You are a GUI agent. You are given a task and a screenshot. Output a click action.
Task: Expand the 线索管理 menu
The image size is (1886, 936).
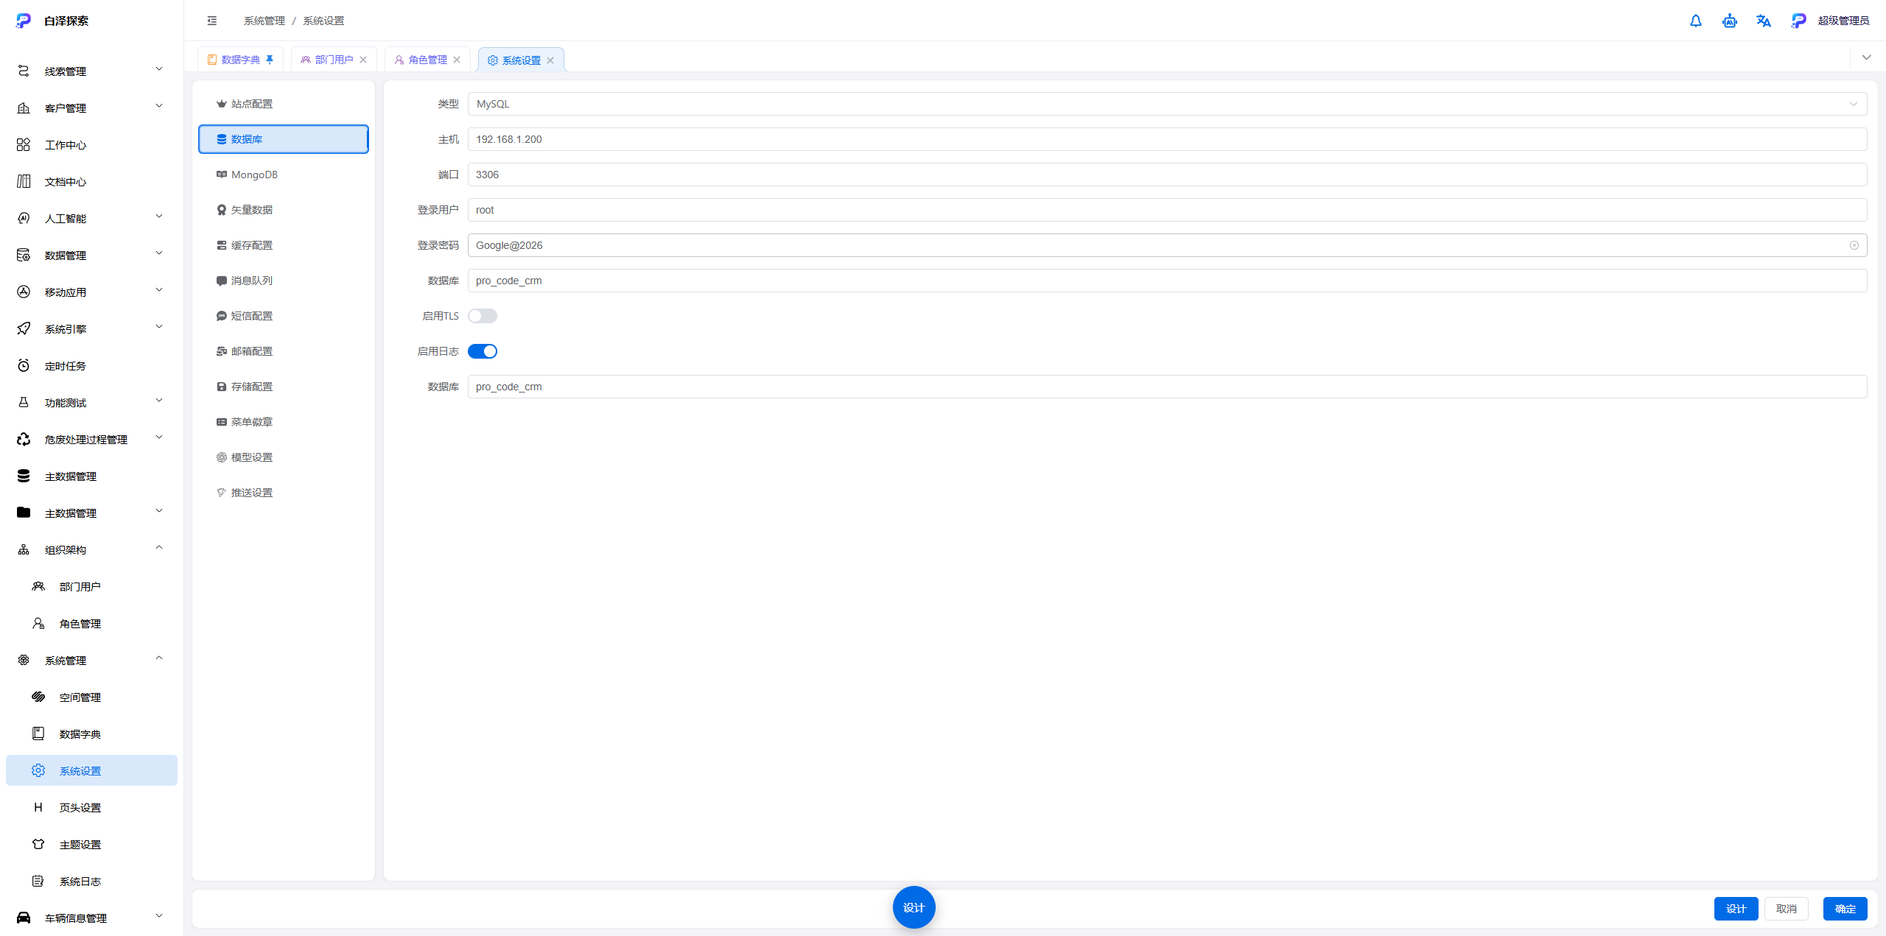pos(91,71)
